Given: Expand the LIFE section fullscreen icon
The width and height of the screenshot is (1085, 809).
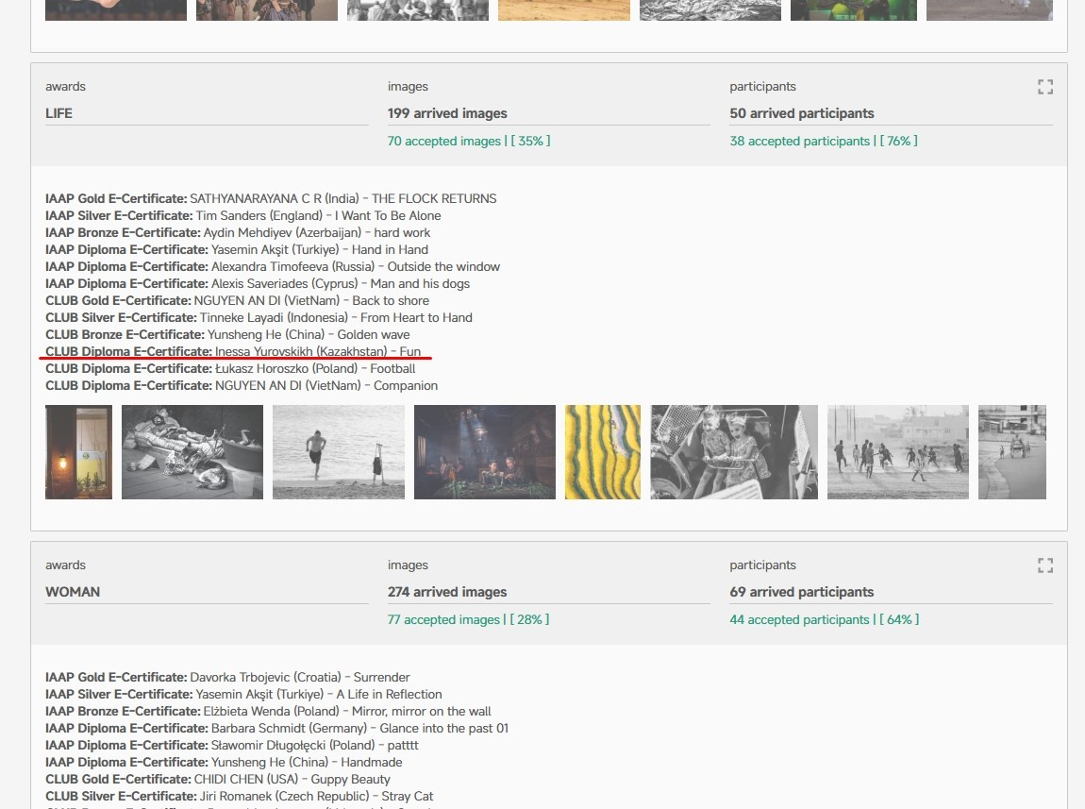Looking at the screenshot, I should click(1044, 87).
